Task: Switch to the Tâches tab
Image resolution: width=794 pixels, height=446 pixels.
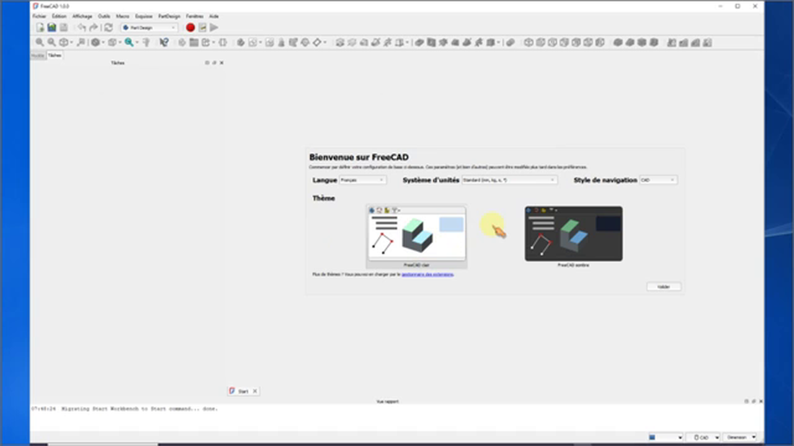Action: click(x=55, y=55)
